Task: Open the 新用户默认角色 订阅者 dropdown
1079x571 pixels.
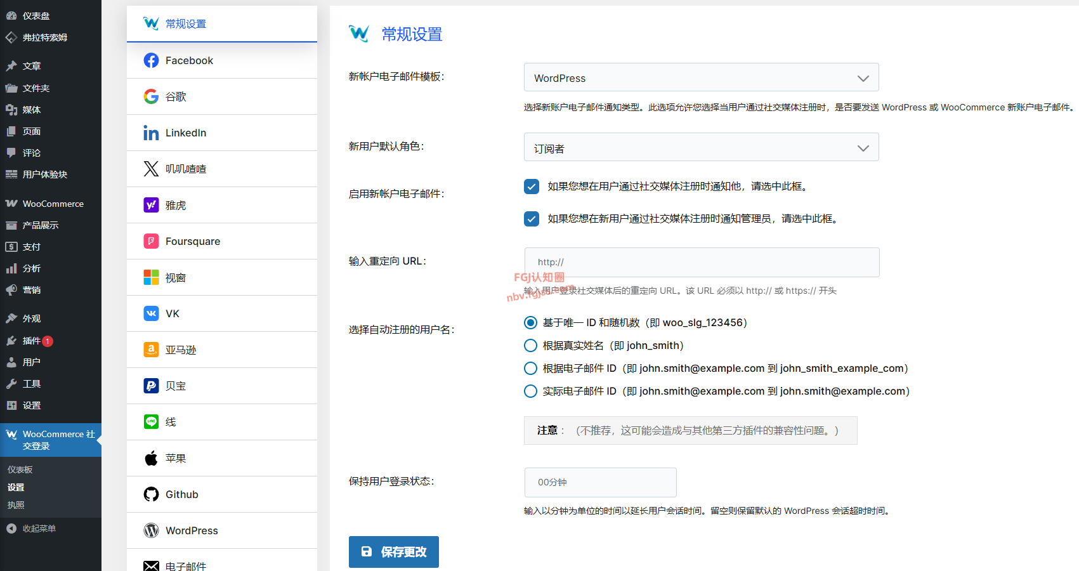Action: pyautogui.click(x=701, y=147)
